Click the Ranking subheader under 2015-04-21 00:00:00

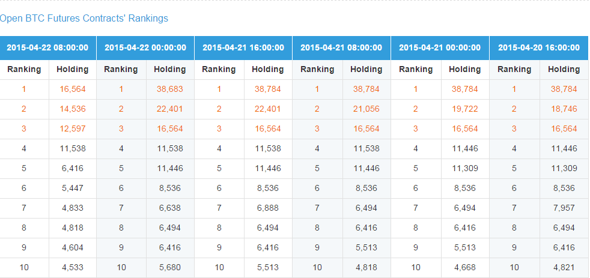coord(416,69)
